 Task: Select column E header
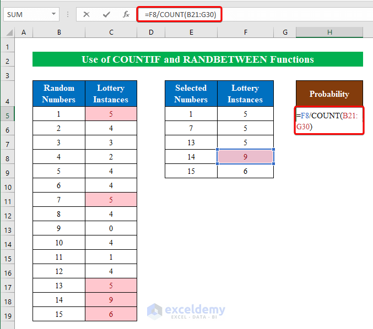click(x=191, y=32)
